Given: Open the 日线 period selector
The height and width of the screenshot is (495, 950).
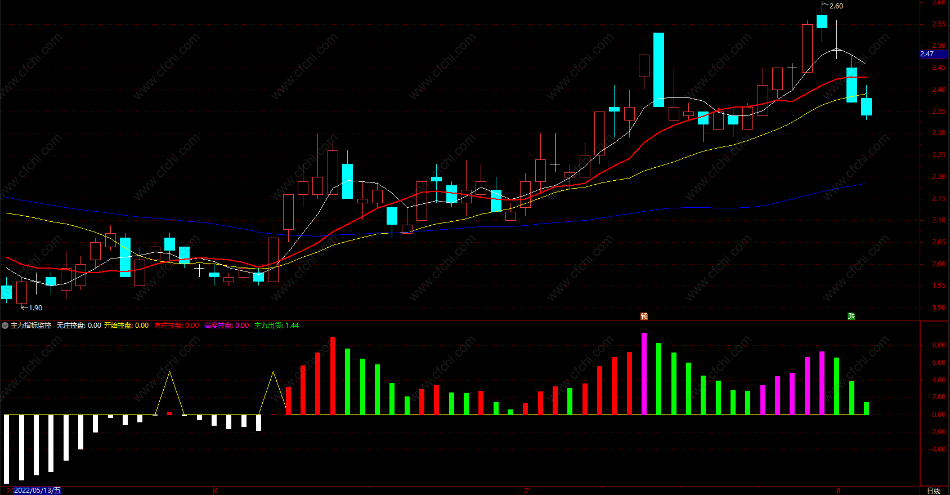Looking at the screenshot, I should pyautogui.click(x=934, y=490).
